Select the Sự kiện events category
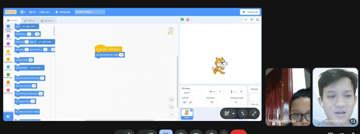Viewport: 360px width, 134px height. pos(8,53)
